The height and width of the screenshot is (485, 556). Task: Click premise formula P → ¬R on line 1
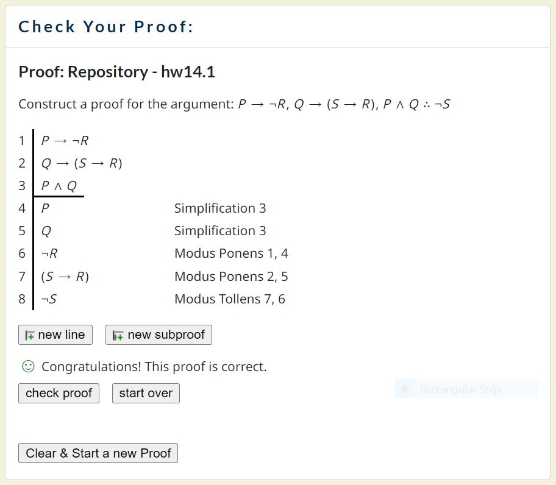[65, 141]
